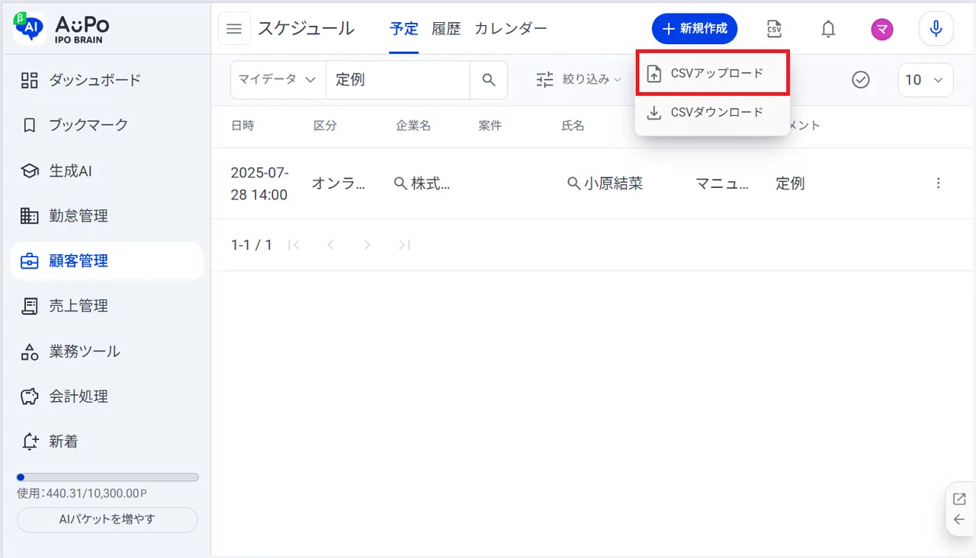This screenshot has width=976, height=558.
Task: Open 新着 in the sidebar
Action: 107,441
